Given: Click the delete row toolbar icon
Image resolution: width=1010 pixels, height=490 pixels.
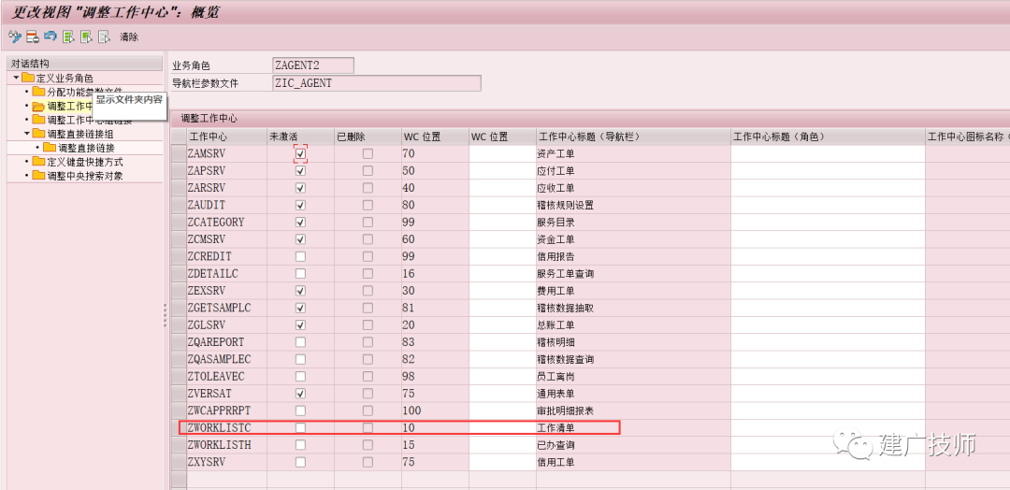Looking at the screenshot, I should click(33, 36).
